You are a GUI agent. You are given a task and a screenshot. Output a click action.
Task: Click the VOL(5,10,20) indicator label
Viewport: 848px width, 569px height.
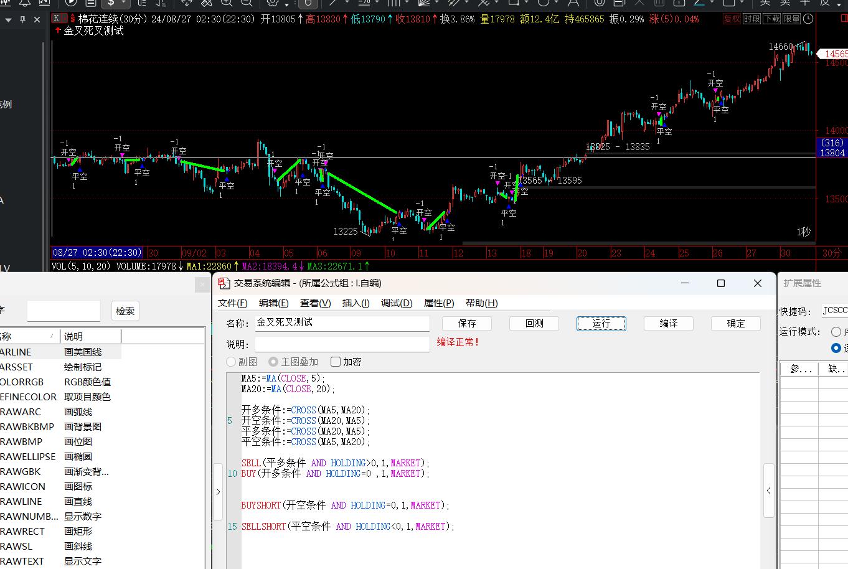[x=81, y=266]
